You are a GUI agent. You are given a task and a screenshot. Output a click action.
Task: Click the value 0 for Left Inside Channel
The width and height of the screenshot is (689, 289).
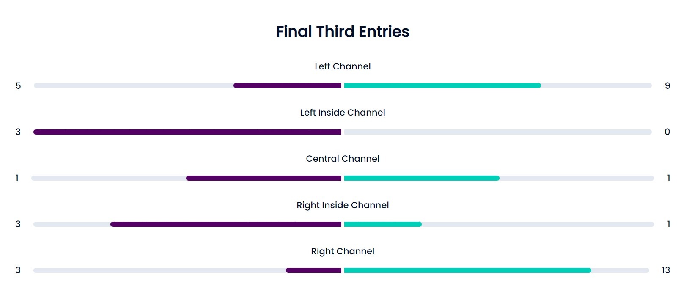coord(667,132)
